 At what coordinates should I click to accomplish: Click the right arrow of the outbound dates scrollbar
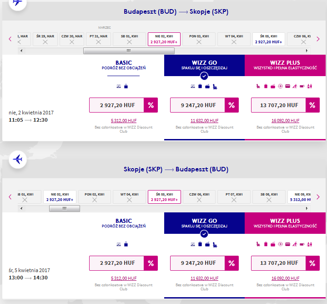coord(307,51)
